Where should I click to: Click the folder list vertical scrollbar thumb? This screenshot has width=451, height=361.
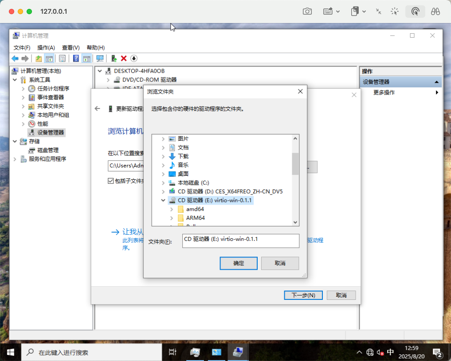[x=295, y=164]
